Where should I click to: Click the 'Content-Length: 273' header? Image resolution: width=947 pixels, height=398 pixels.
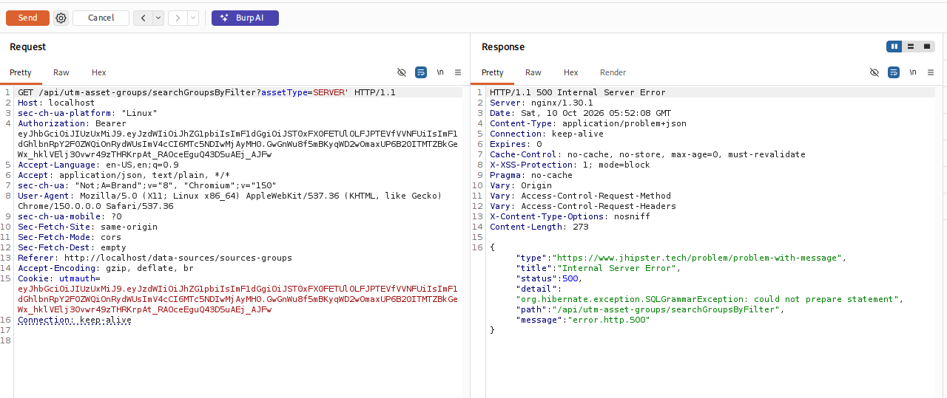(x=539, y=227)
